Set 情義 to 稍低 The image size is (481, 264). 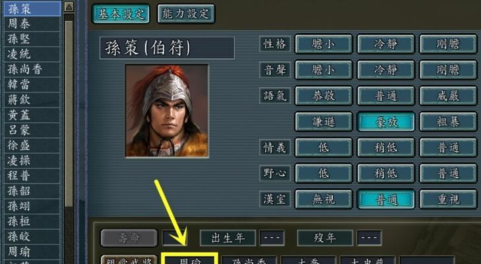coord(385,148)
